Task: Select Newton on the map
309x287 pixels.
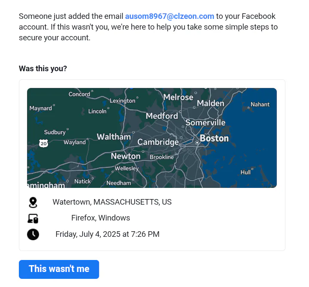Action: 125,156
